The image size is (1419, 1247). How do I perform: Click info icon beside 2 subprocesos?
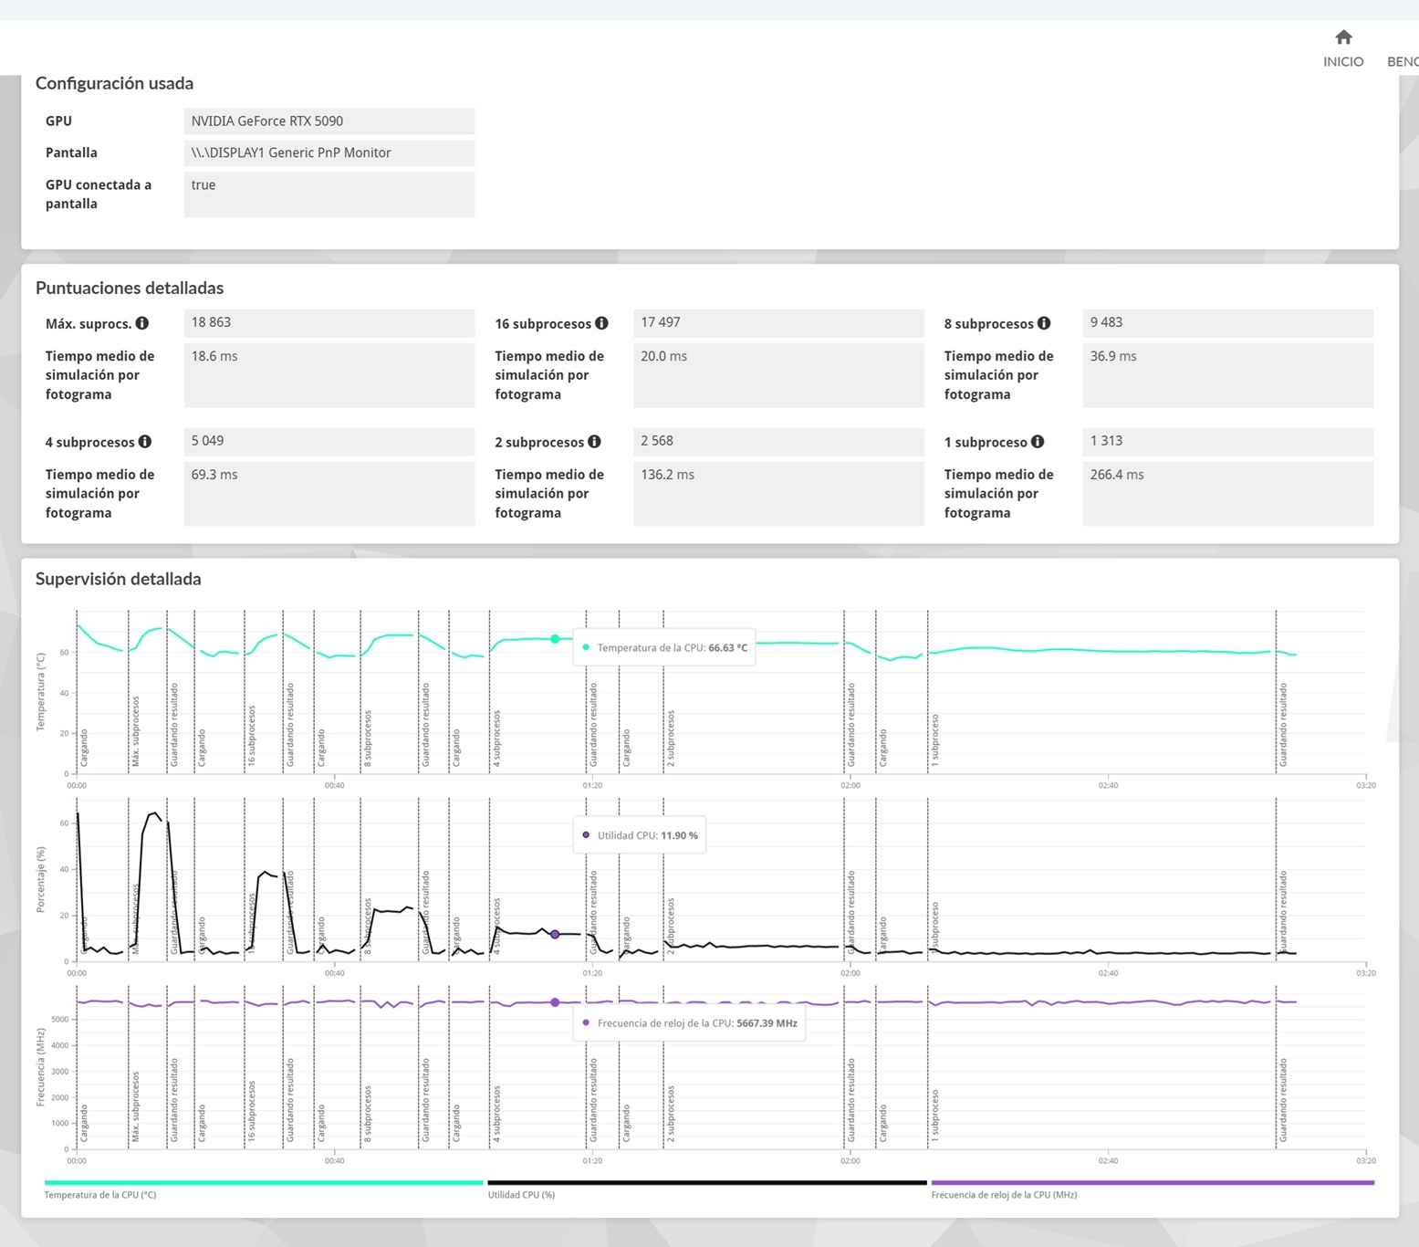pos(595,442)
